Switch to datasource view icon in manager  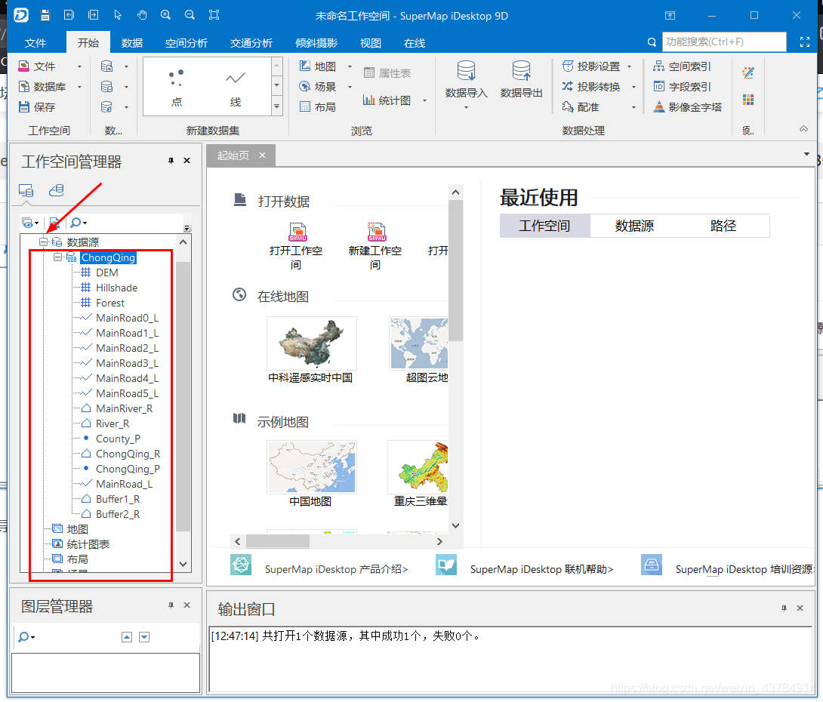pos(56,190)
